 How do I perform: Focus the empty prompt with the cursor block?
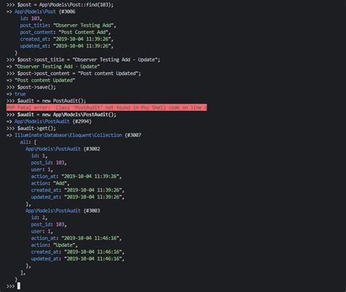(14, 286)
